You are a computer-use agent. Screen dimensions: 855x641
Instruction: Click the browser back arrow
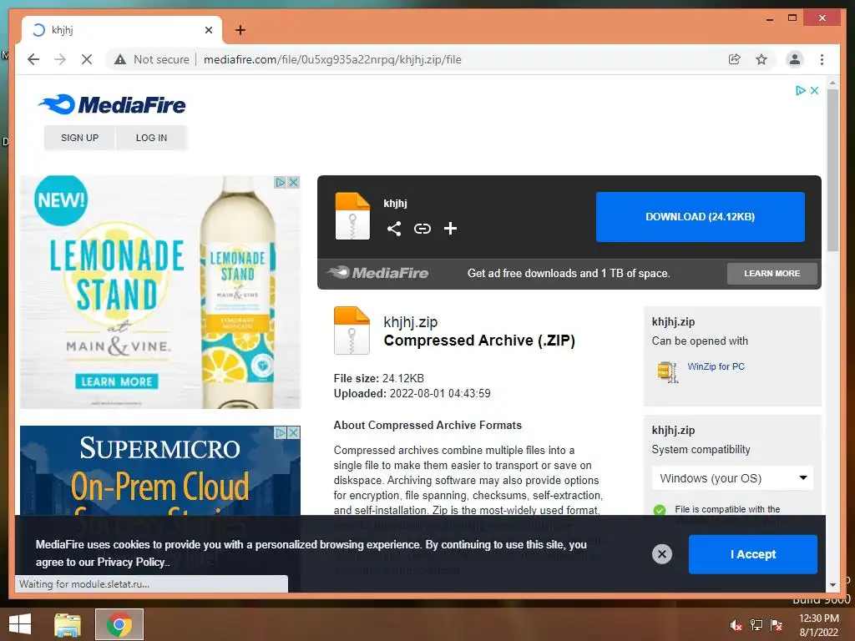pyautogui.click(x=33, y=59)
